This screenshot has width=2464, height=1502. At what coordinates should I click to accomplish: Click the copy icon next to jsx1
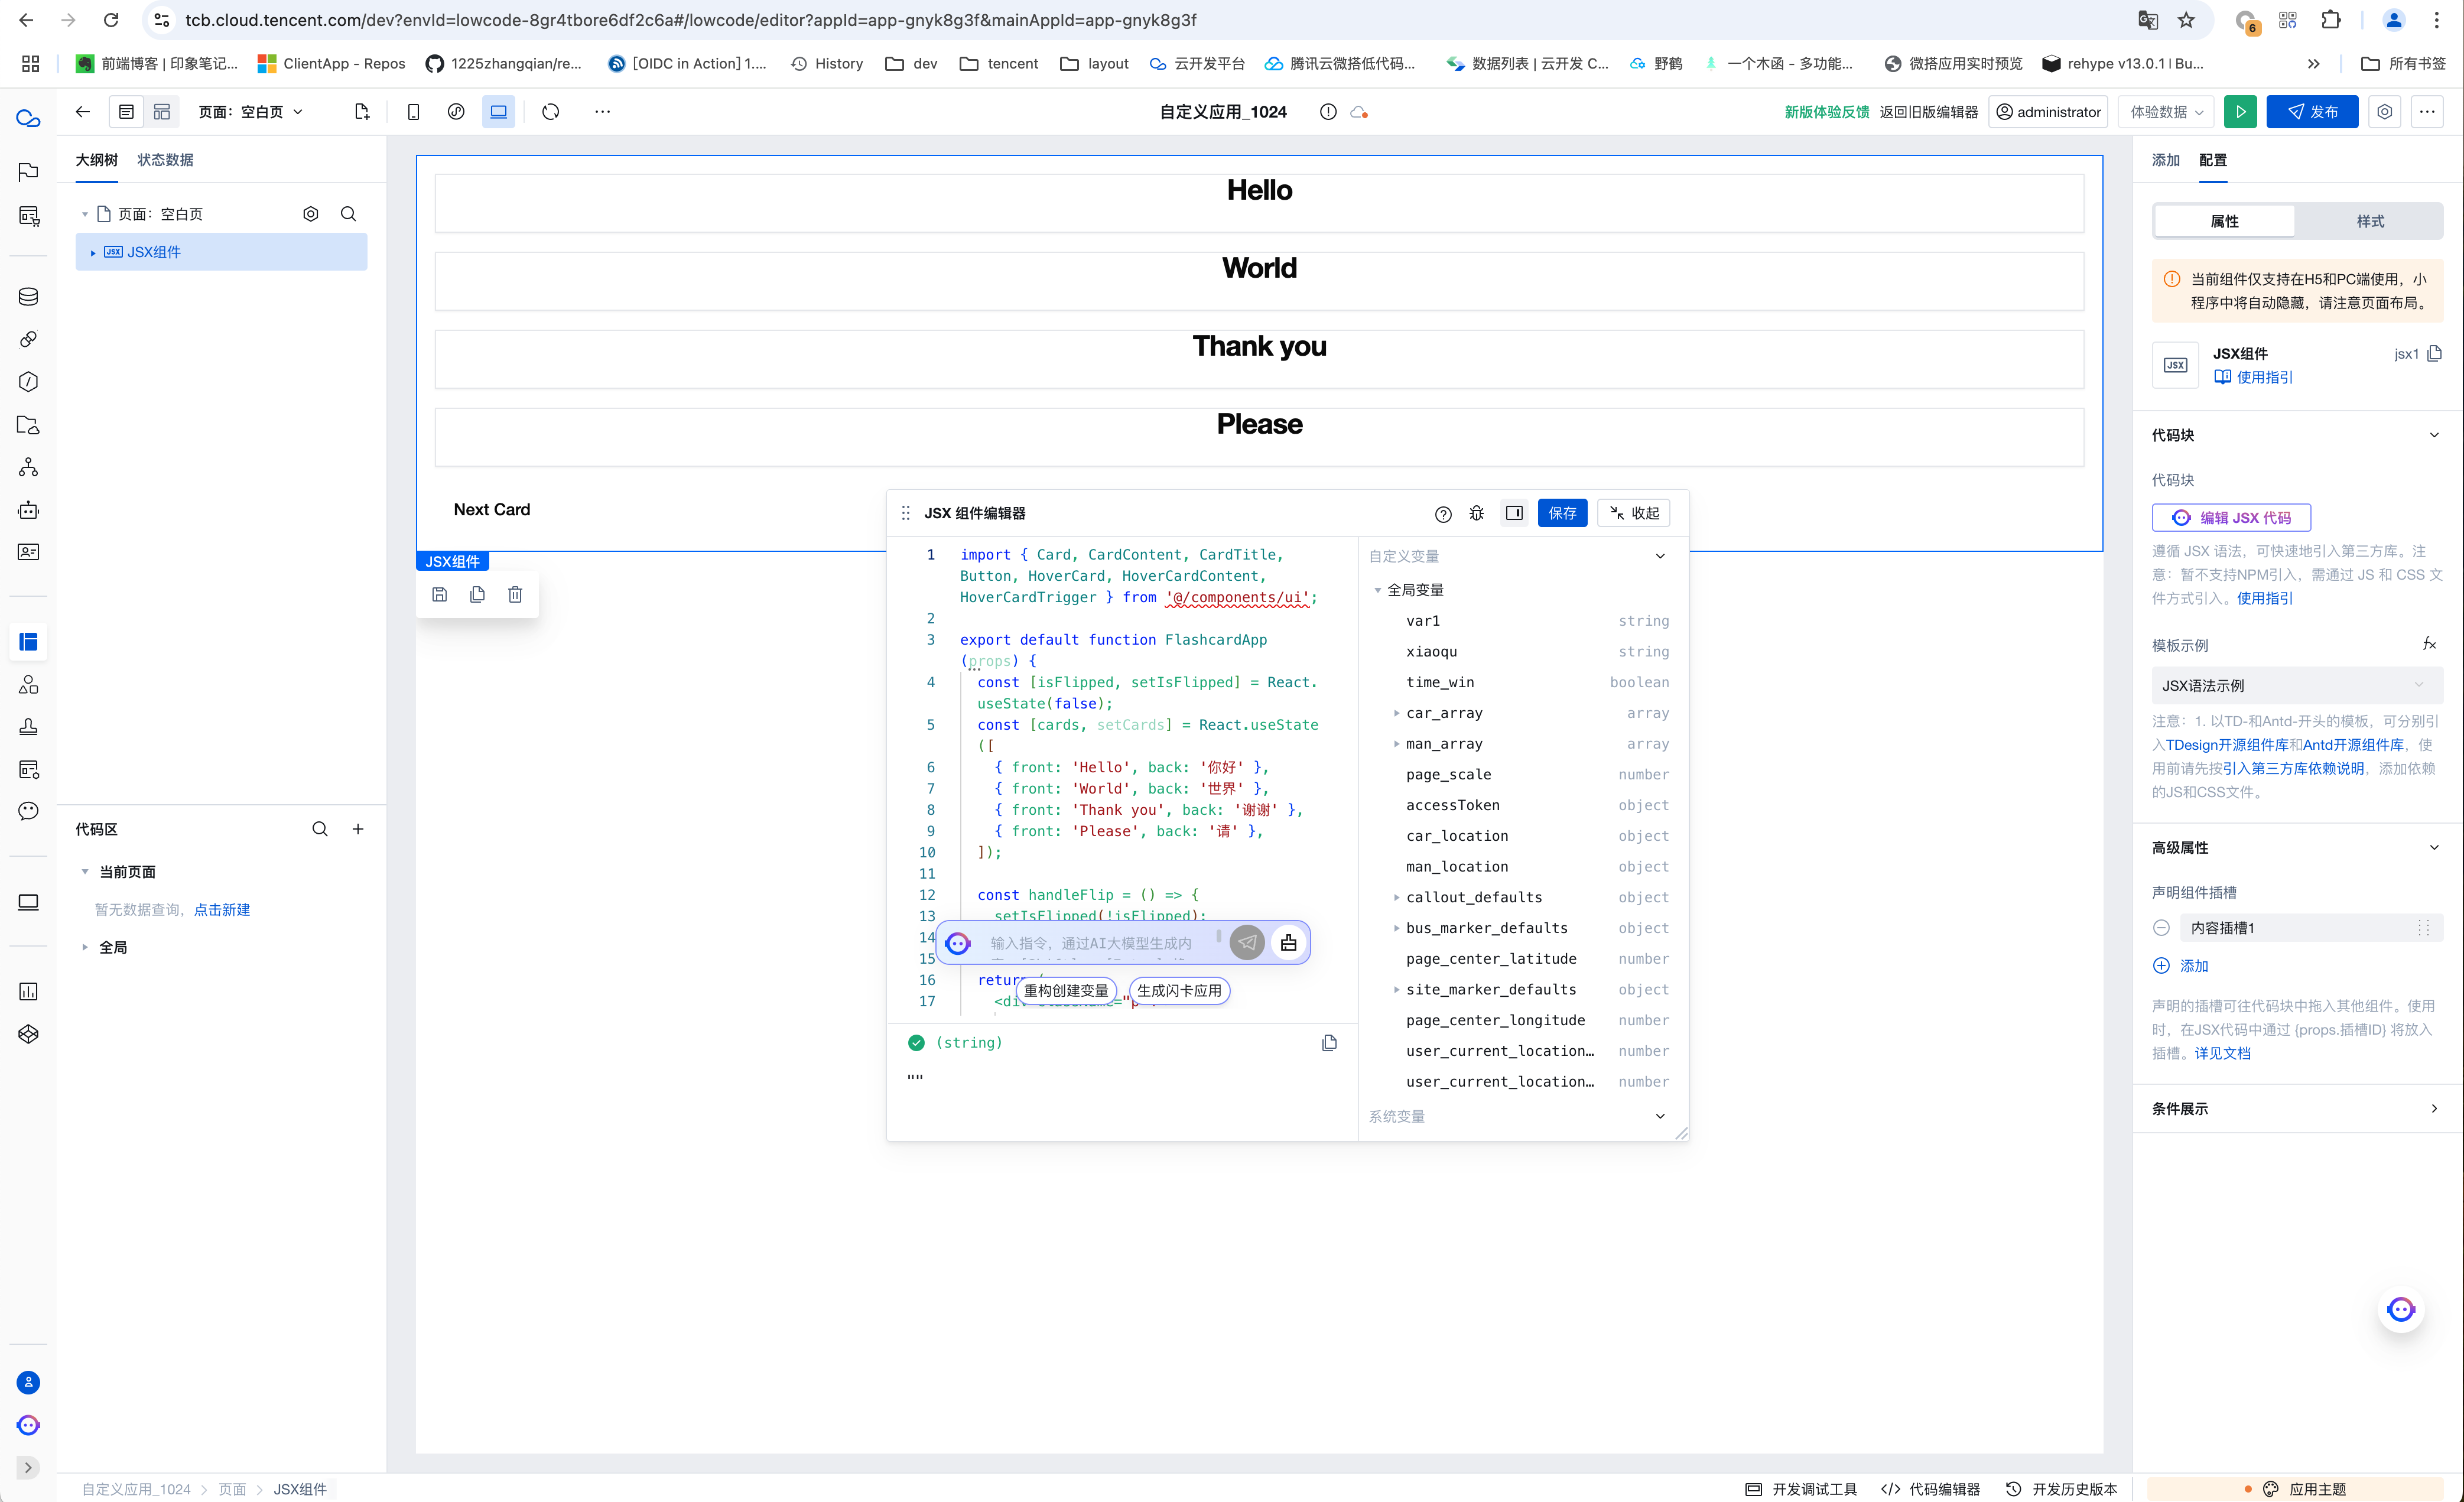2434,353
